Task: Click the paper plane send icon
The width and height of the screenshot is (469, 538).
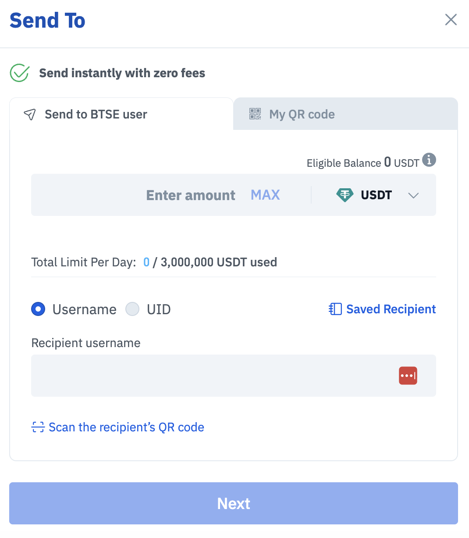Action: tap(29, 115)
